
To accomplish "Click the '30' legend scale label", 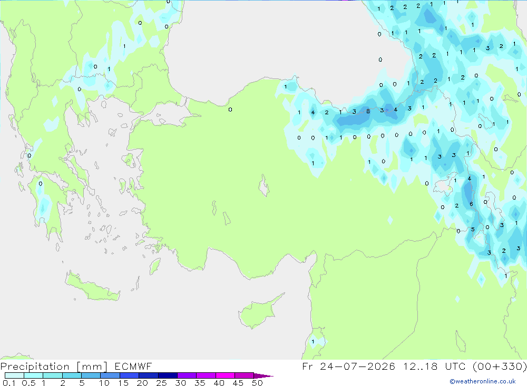I will pyautogui.click(x=180, y=383).
